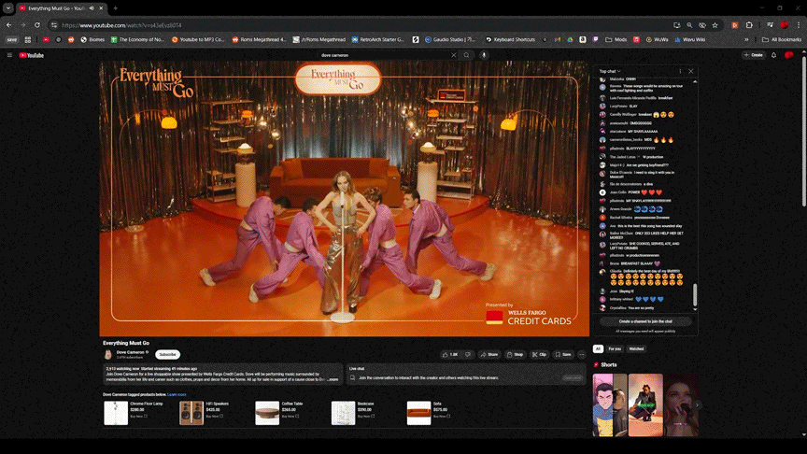Select the For you filter chip

click(x=615, y=349)
